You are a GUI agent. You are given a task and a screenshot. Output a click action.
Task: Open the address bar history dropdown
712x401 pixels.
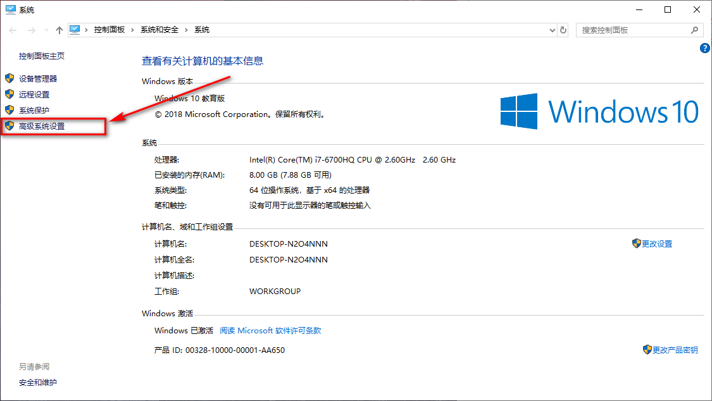tap(552, 30)
